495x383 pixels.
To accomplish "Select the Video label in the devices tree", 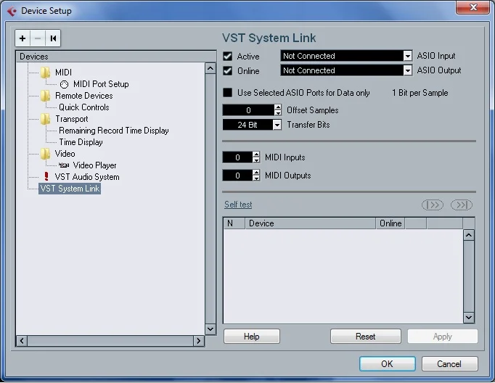I will [65, 154].
